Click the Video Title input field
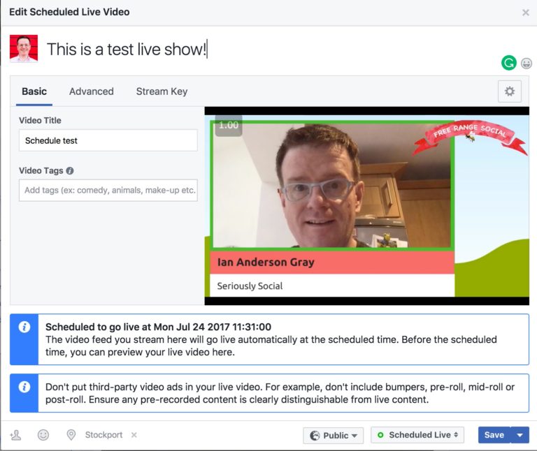This screenshot has height=451, width=537. pos(108,140)
